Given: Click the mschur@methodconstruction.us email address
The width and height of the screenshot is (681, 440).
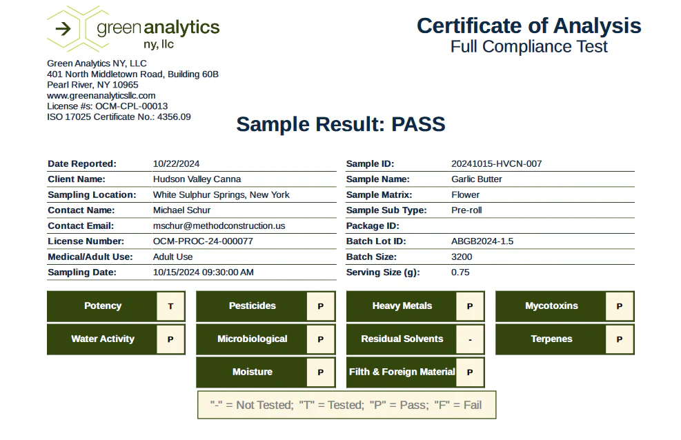Looking at the screenshot, I should 219,226.
